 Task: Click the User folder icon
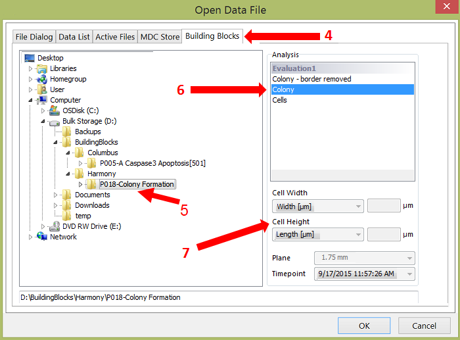point(43,89)
